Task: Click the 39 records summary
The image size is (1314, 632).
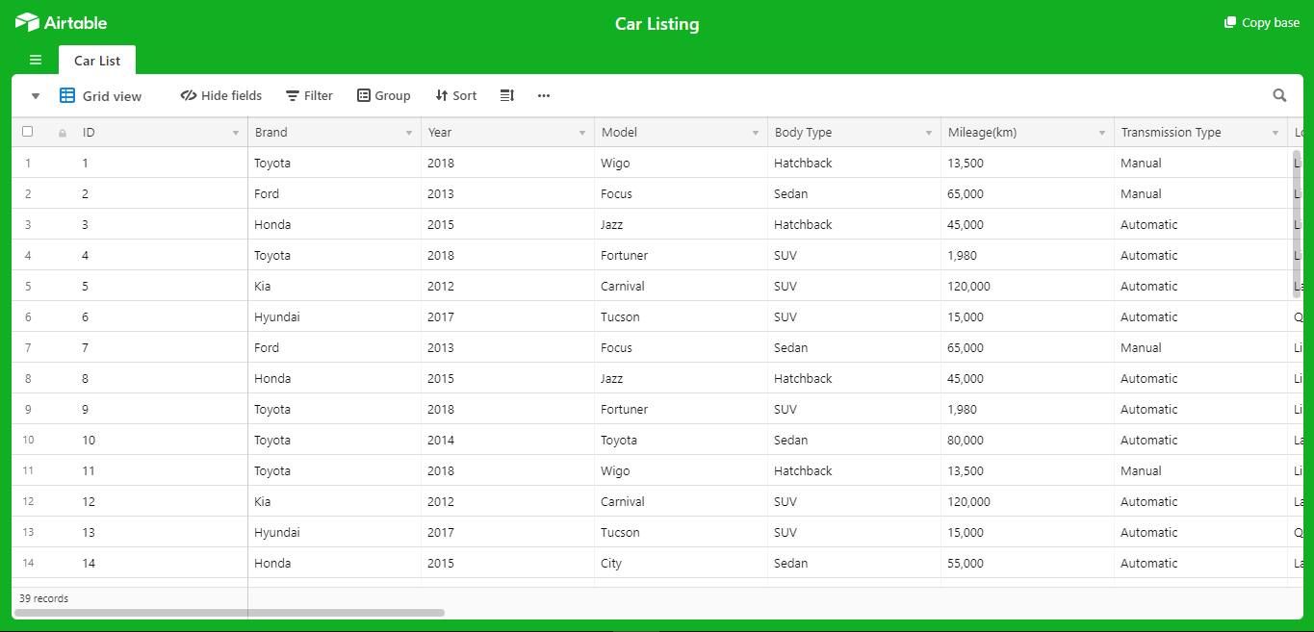Action: 43,598
